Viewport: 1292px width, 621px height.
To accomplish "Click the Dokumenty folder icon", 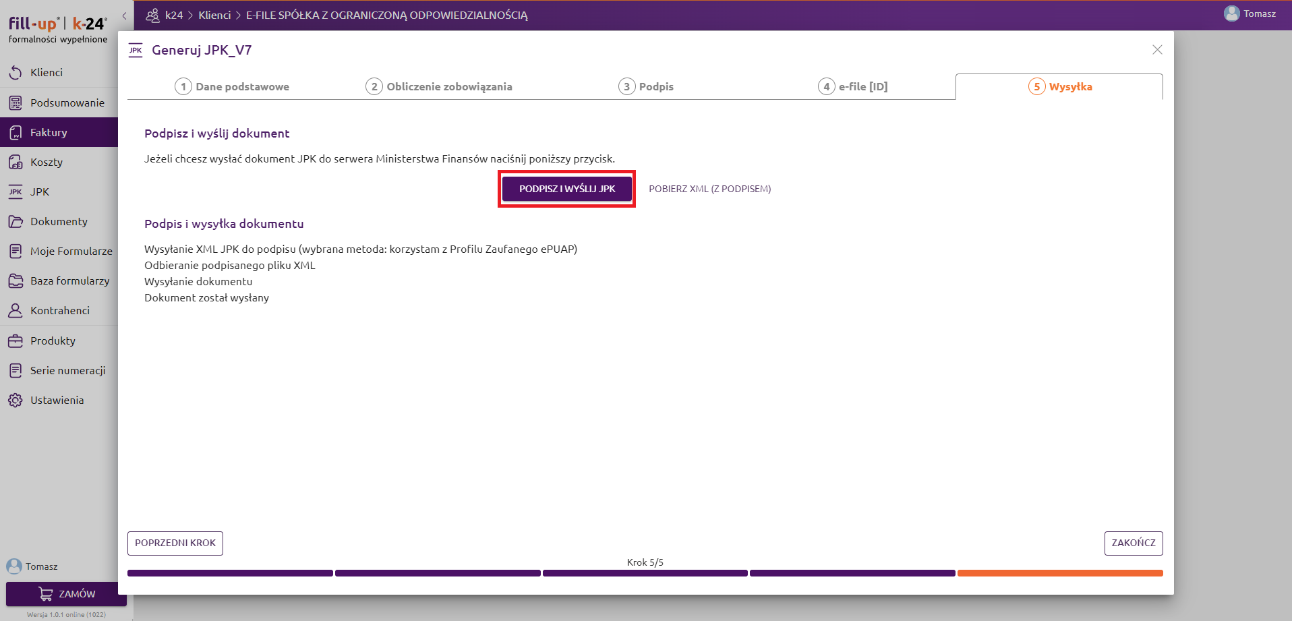I will pos(16,222).
